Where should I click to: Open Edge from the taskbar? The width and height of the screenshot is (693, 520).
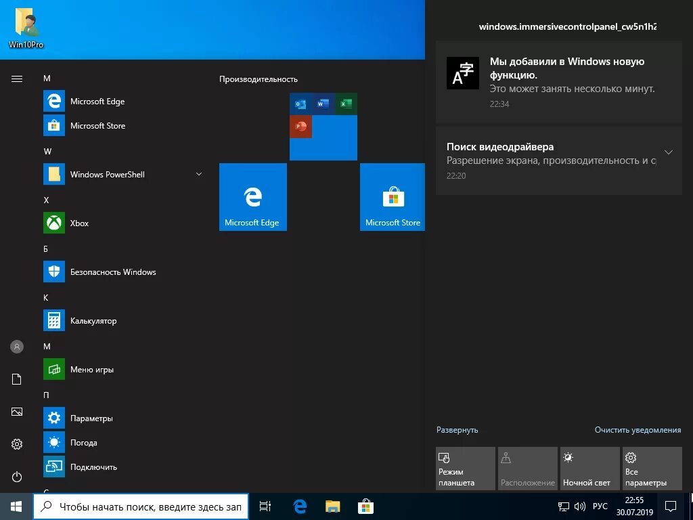pos(300,506)
